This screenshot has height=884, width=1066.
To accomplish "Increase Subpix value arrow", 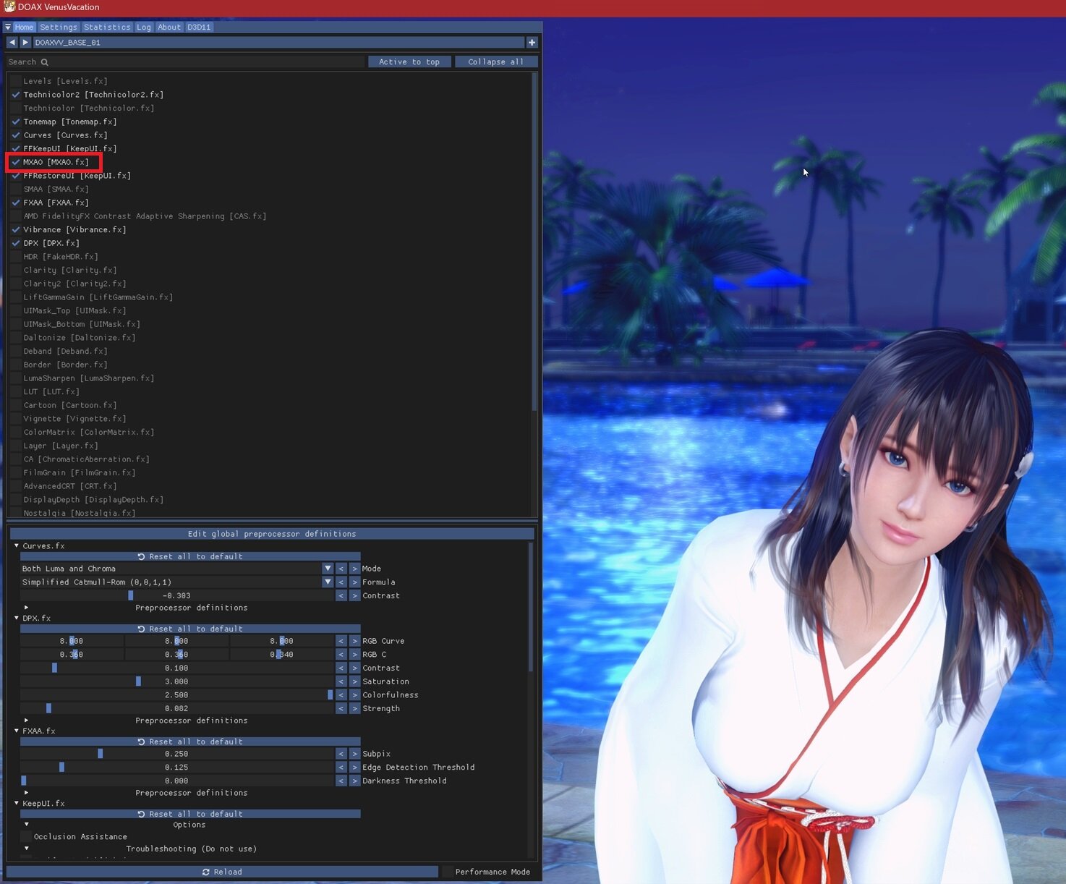I will pyautogui.click(x=354, y=754).
